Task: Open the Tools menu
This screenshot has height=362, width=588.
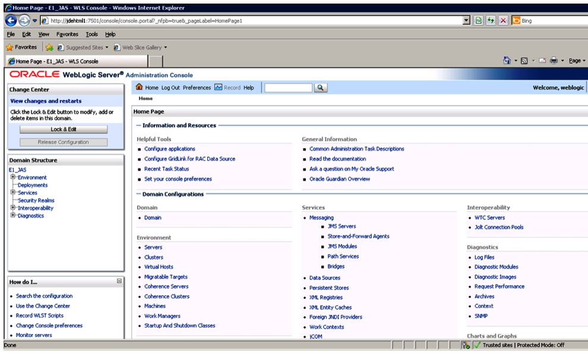Action: point(91,34)
